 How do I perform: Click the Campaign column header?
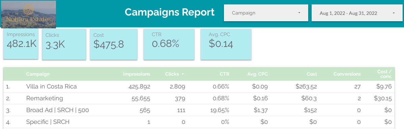click(38, 74)
